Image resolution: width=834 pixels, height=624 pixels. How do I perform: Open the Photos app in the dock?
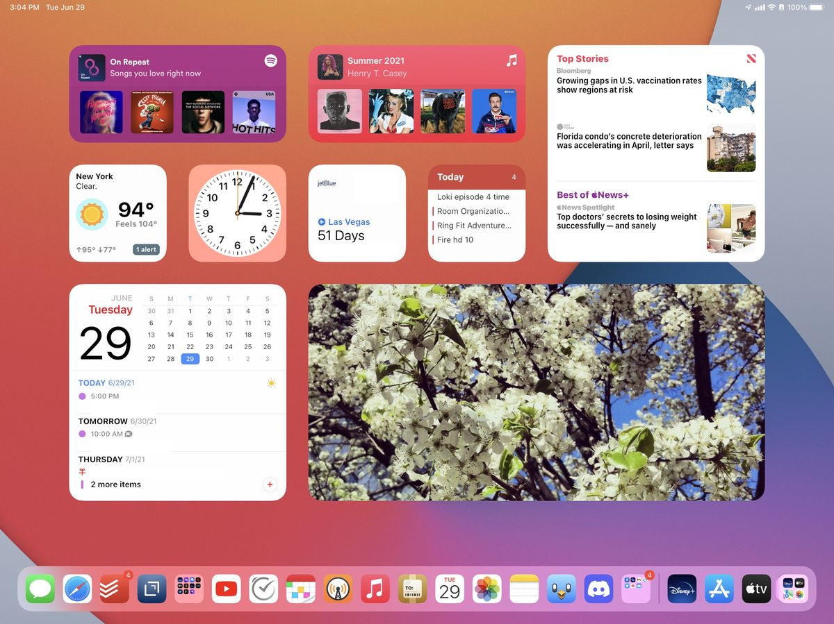pos(486,589)
